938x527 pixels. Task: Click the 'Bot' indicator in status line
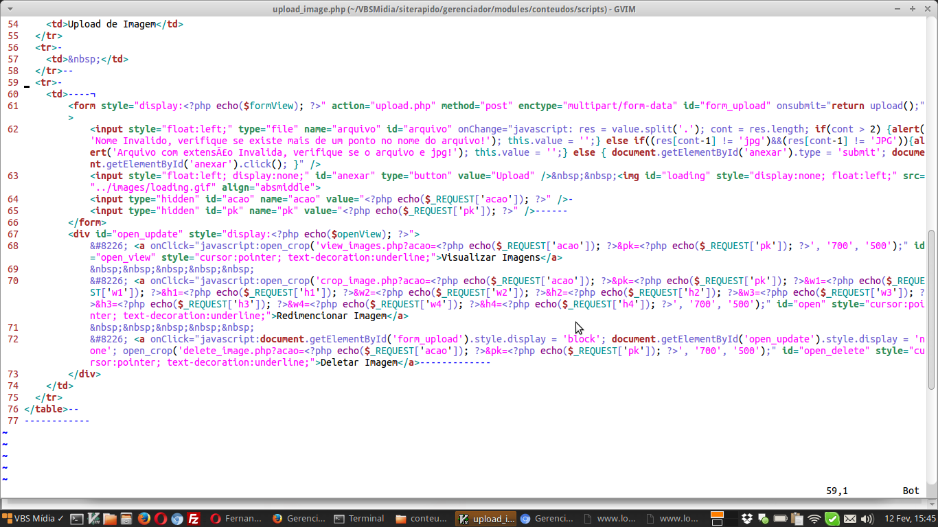click(x=911, y=491)
